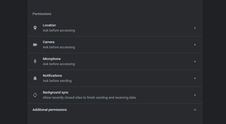
Task: Open Background sync via its right arrow
Action: pyautogui.click(x=195, y=95)
